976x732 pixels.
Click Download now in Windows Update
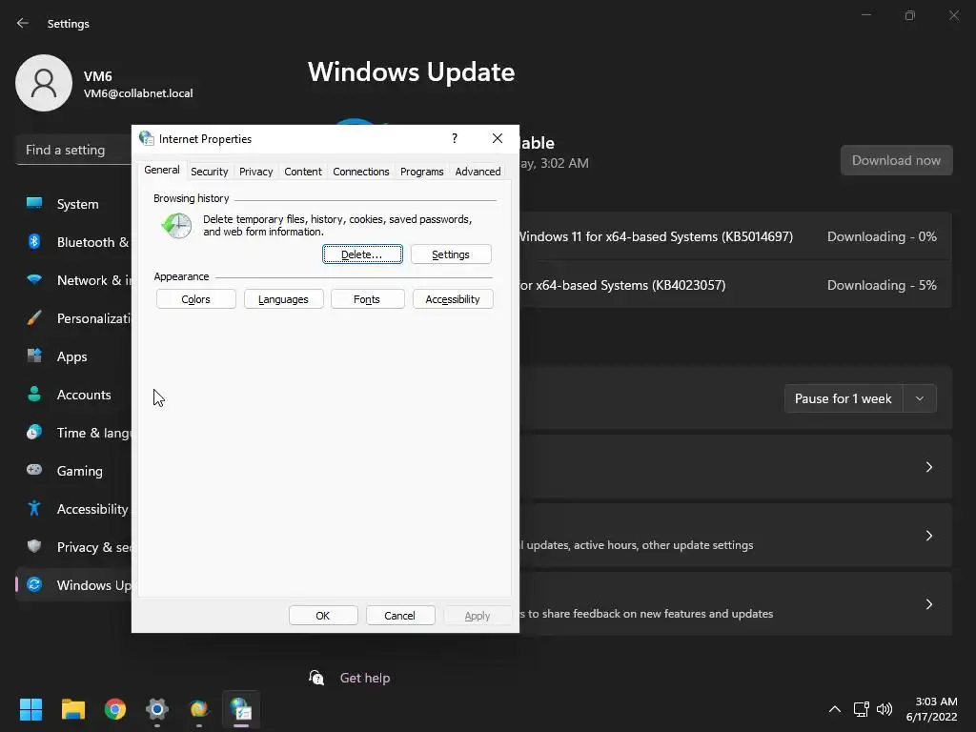point(896,160)
